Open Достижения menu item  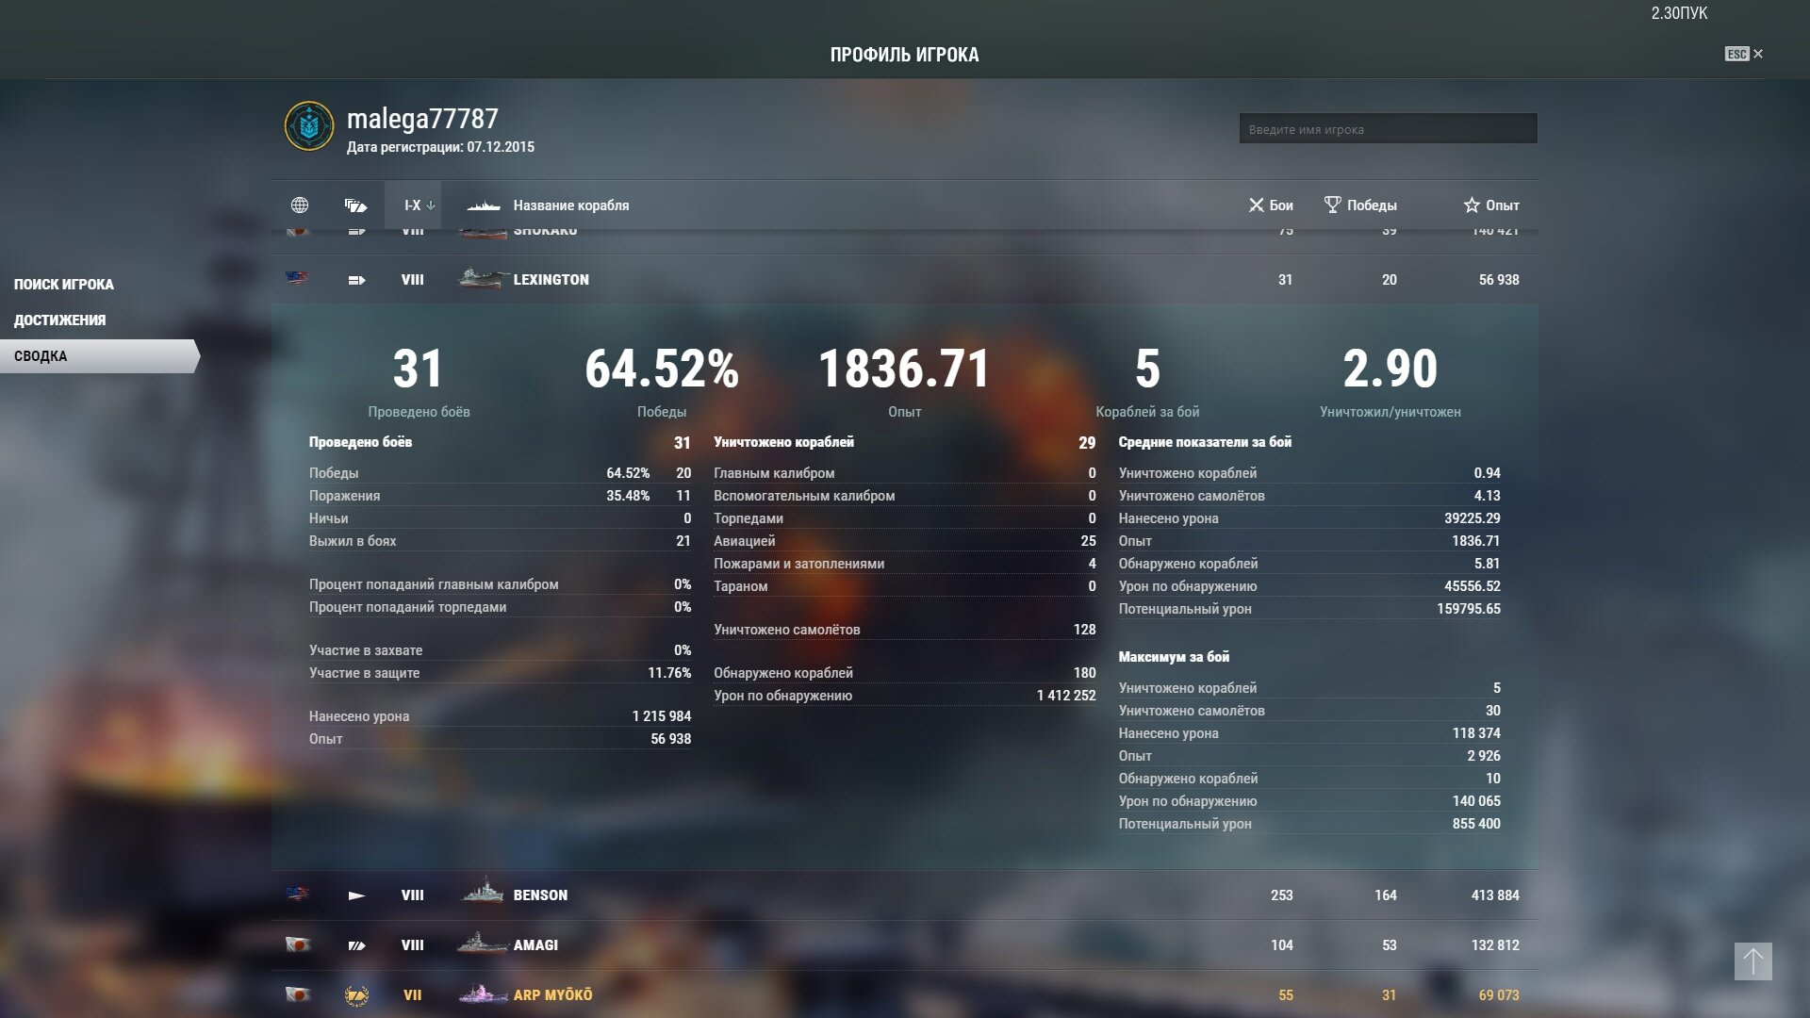pos(59,320)
